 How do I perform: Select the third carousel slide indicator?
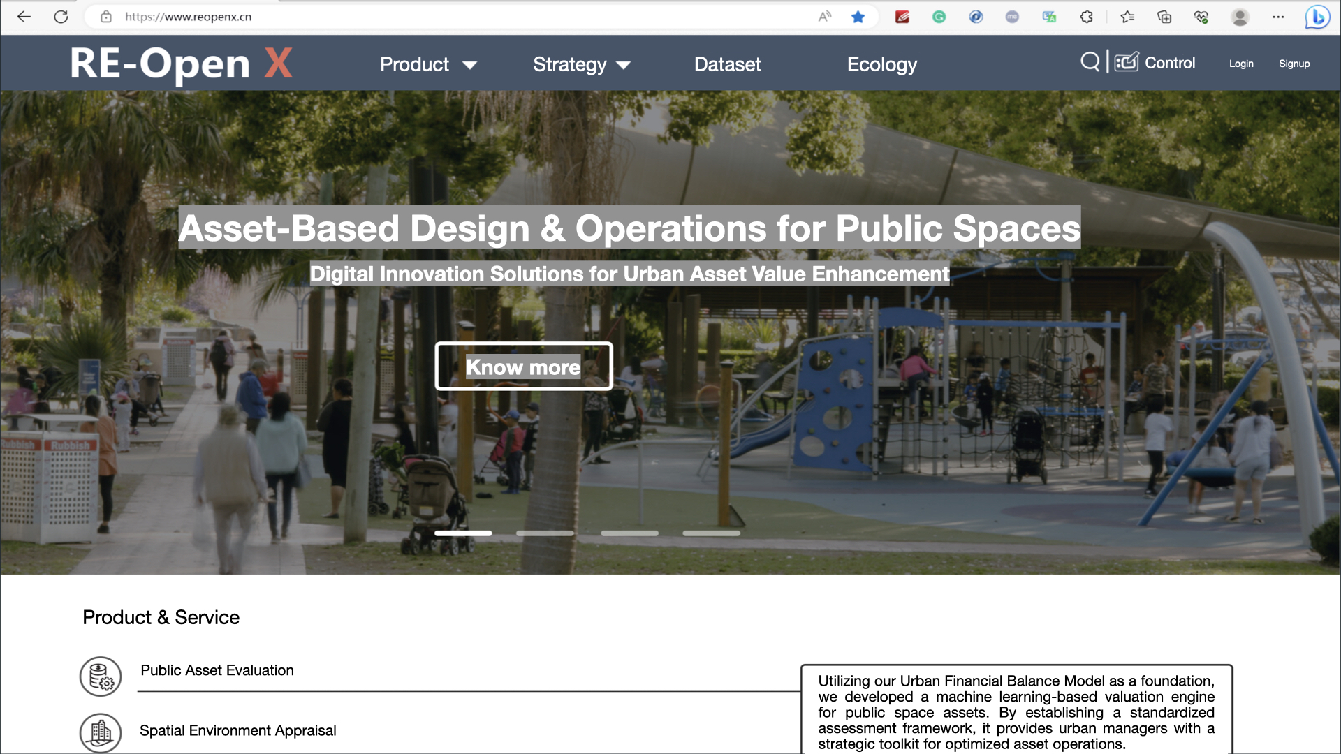click(629, 533)
